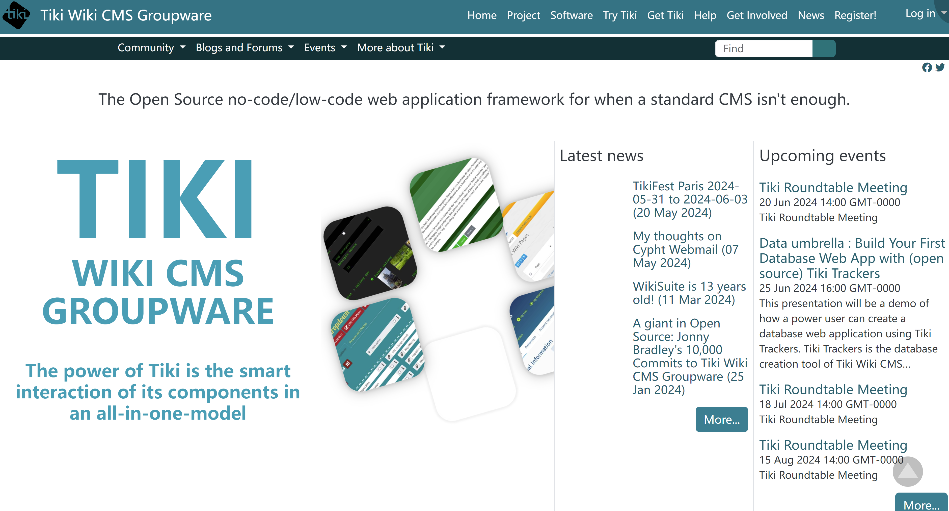This screenshot has width=949, height=511.
Task: Go to the Home menu item
Action: tap(482, 15)
